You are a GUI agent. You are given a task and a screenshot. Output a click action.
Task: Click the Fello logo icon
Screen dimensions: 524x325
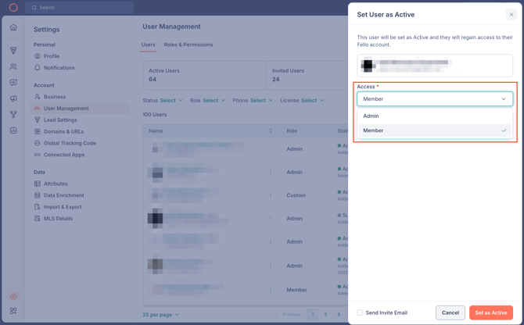click(13, 8)
